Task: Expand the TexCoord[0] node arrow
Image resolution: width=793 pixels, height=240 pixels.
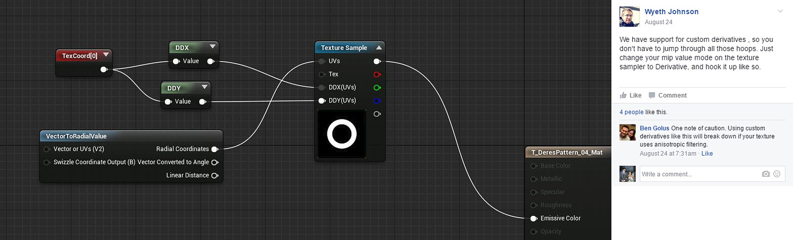Action: pyautogui.click(x=105, y=55)
